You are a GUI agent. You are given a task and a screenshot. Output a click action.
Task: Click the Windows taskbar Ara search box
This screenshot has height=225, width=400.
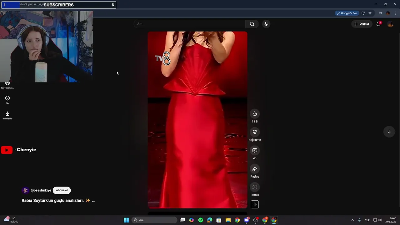point(154,220)
